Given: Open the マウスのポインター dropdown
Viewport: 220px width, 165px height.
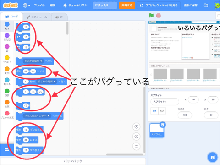Looking at the screenshot, I should pyautogui.click(x=37, y=116).
